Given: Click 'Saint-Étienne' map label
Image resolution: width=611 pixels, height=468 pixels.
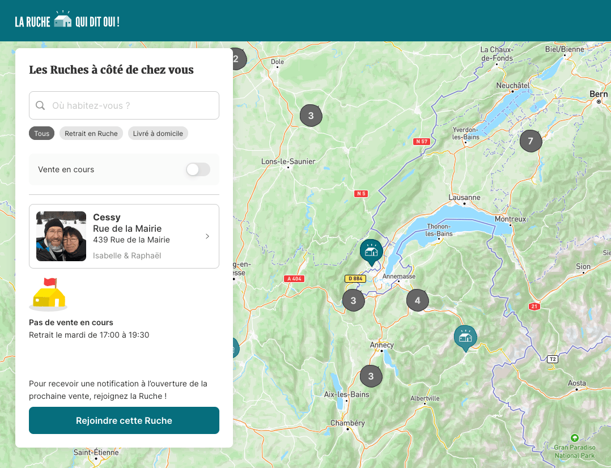Looking at the screenshot, I should [x=96, y=452].
